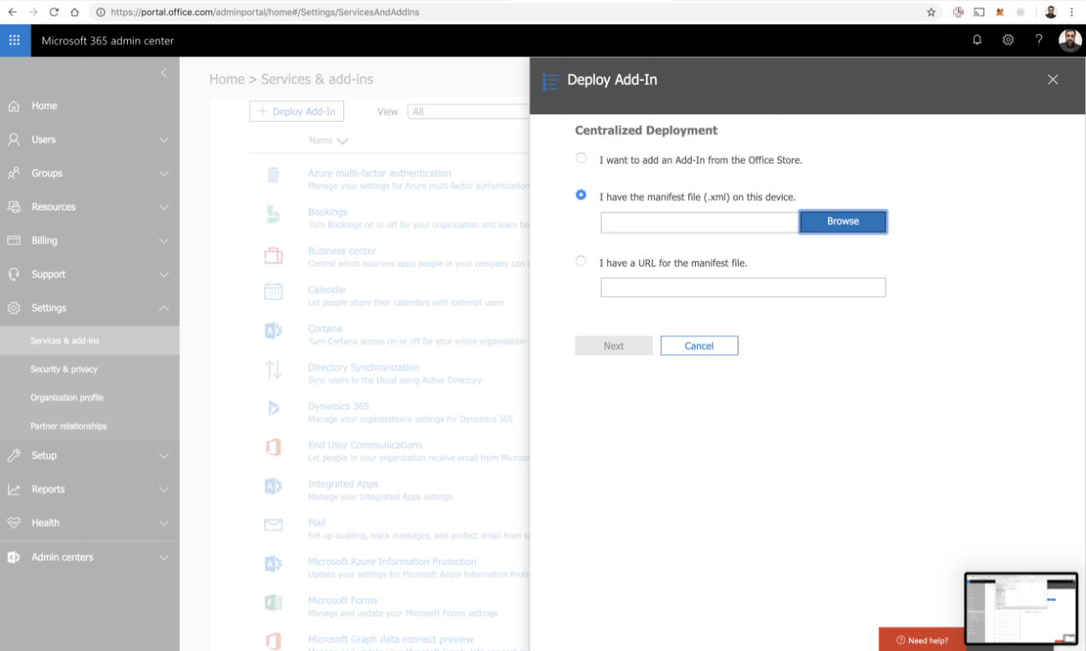Viewport: 1086px width, 651px height.
Task: Expand the Billing section chevron
Action: [x=164, y=240]
